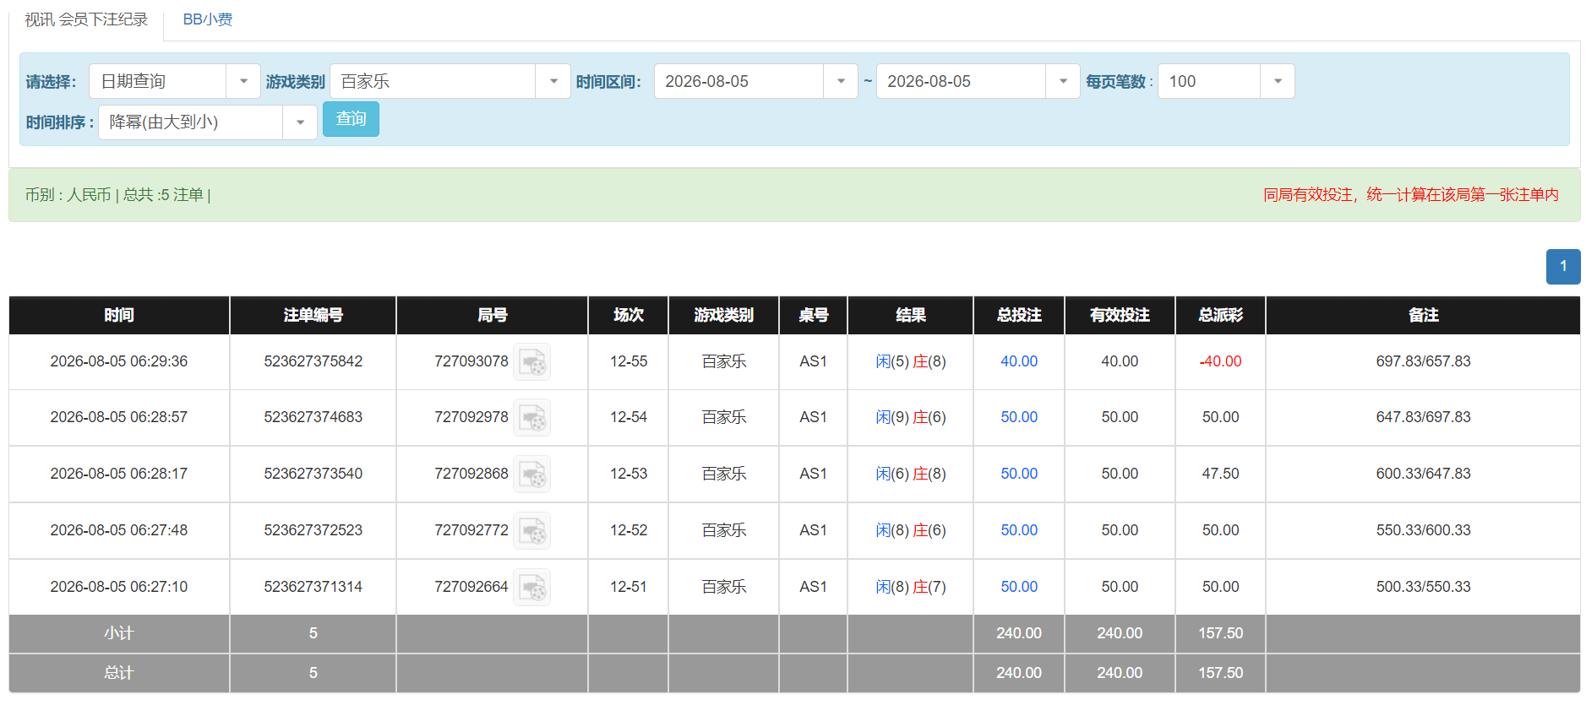Viewport: 1586px width, 716px height.
Task: Go to page 1 pagination button
Action: click(1563, 267)
